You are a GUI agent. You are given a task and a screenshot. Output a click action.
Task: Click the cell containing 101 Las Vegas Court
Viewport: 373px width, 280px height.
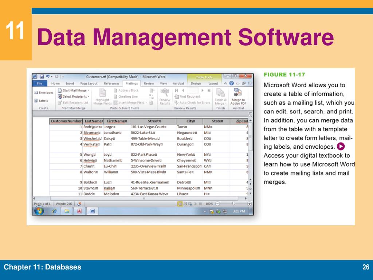[x=153, y=127]
